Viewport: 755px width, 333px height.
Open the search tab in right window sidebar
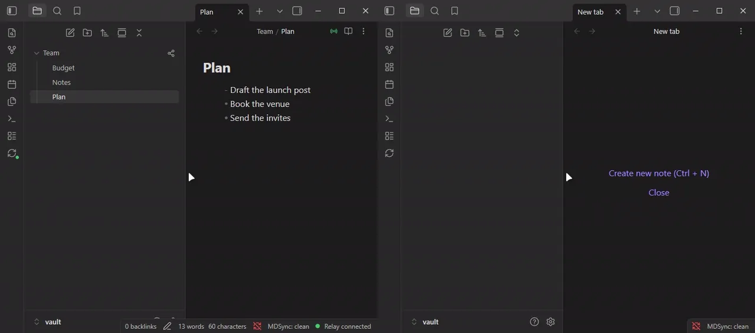point(435,11)
